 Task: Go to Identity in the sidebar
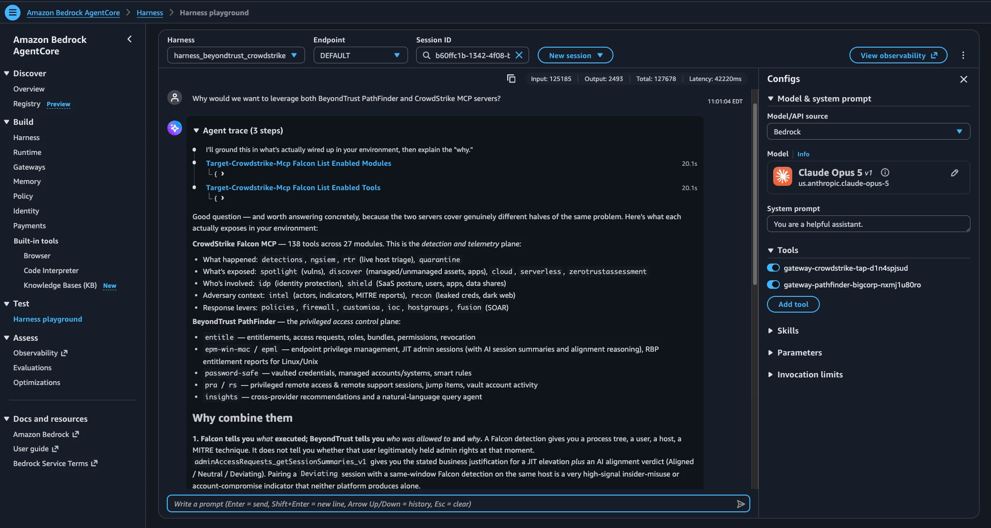26,211
